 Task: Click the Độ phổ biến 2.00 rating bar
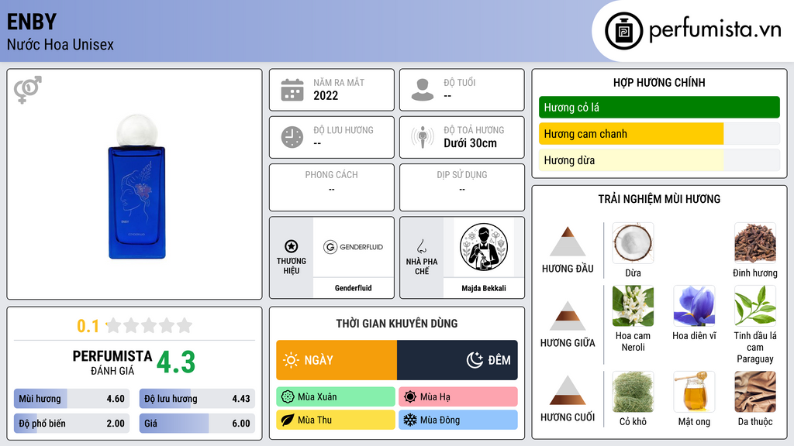71,424
